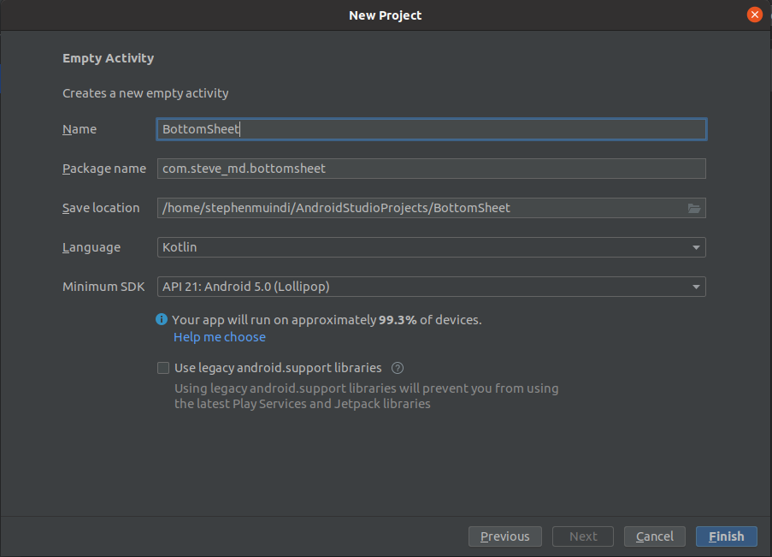Viewport: 772px width, 557px height.
Task: Click the Finish button
Action: click(726, 536)
